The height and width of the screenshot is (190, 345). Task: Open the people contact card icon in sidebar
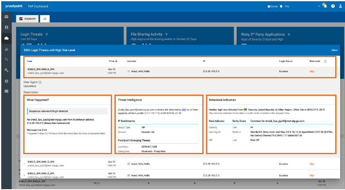(7, 27)
